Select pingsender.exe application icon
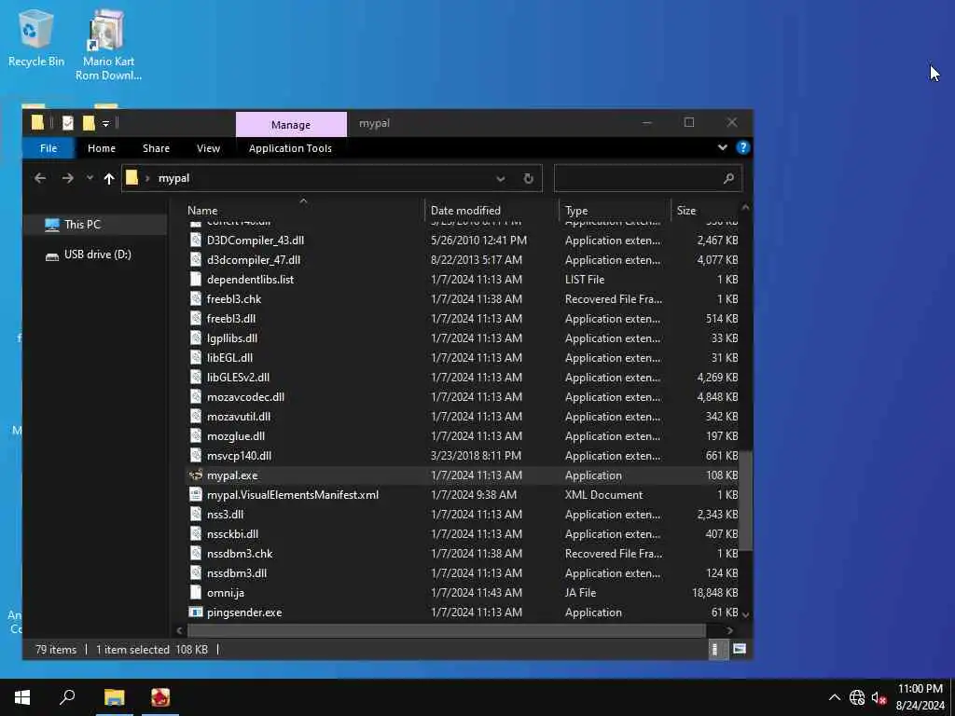The image size is (955, 716). point(196,613)
